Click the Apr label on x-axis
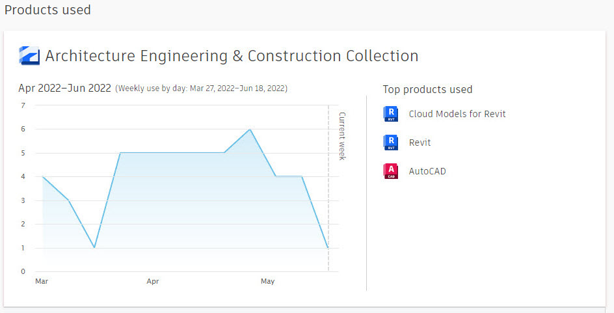Image resolution: width=614 pixels, height=313 pixels. point(152,281)
